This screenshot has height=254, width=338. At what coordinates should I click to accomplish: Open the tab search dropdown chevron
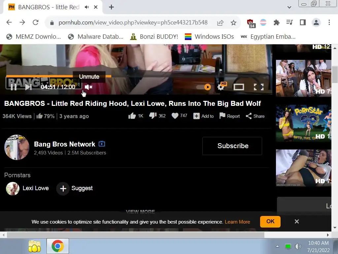(289, 7)
